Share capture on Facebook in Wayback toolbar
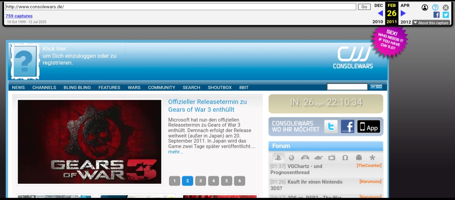The height and width of the screenshot is (200, 455). pyautogui.click(x=437, y=15)
